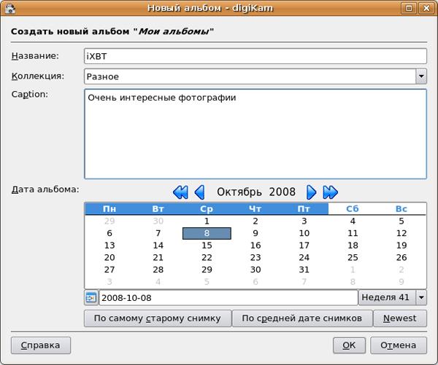Click the Ср weekday header
Image resolution: width=438 pixels, height=365 pixels.
(207, 209)
